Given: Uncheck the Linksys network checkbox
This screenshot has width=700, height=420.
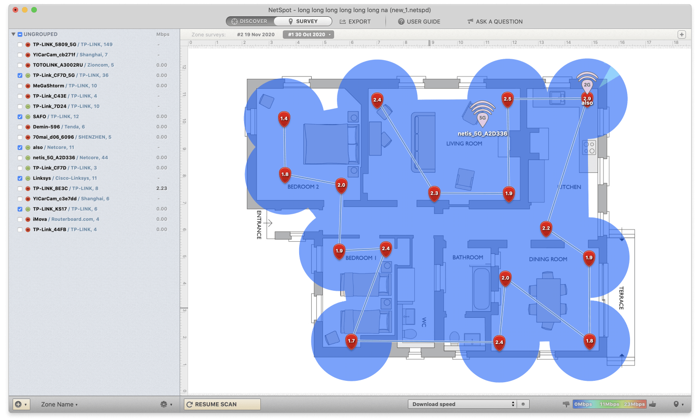Looking at the screenshot, I should click(20, 178).
